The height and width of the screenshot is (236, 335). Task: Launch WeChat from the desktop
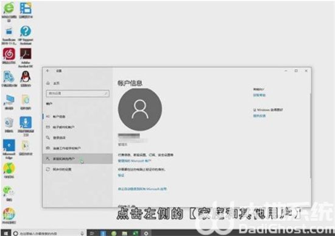pos(9,191)
